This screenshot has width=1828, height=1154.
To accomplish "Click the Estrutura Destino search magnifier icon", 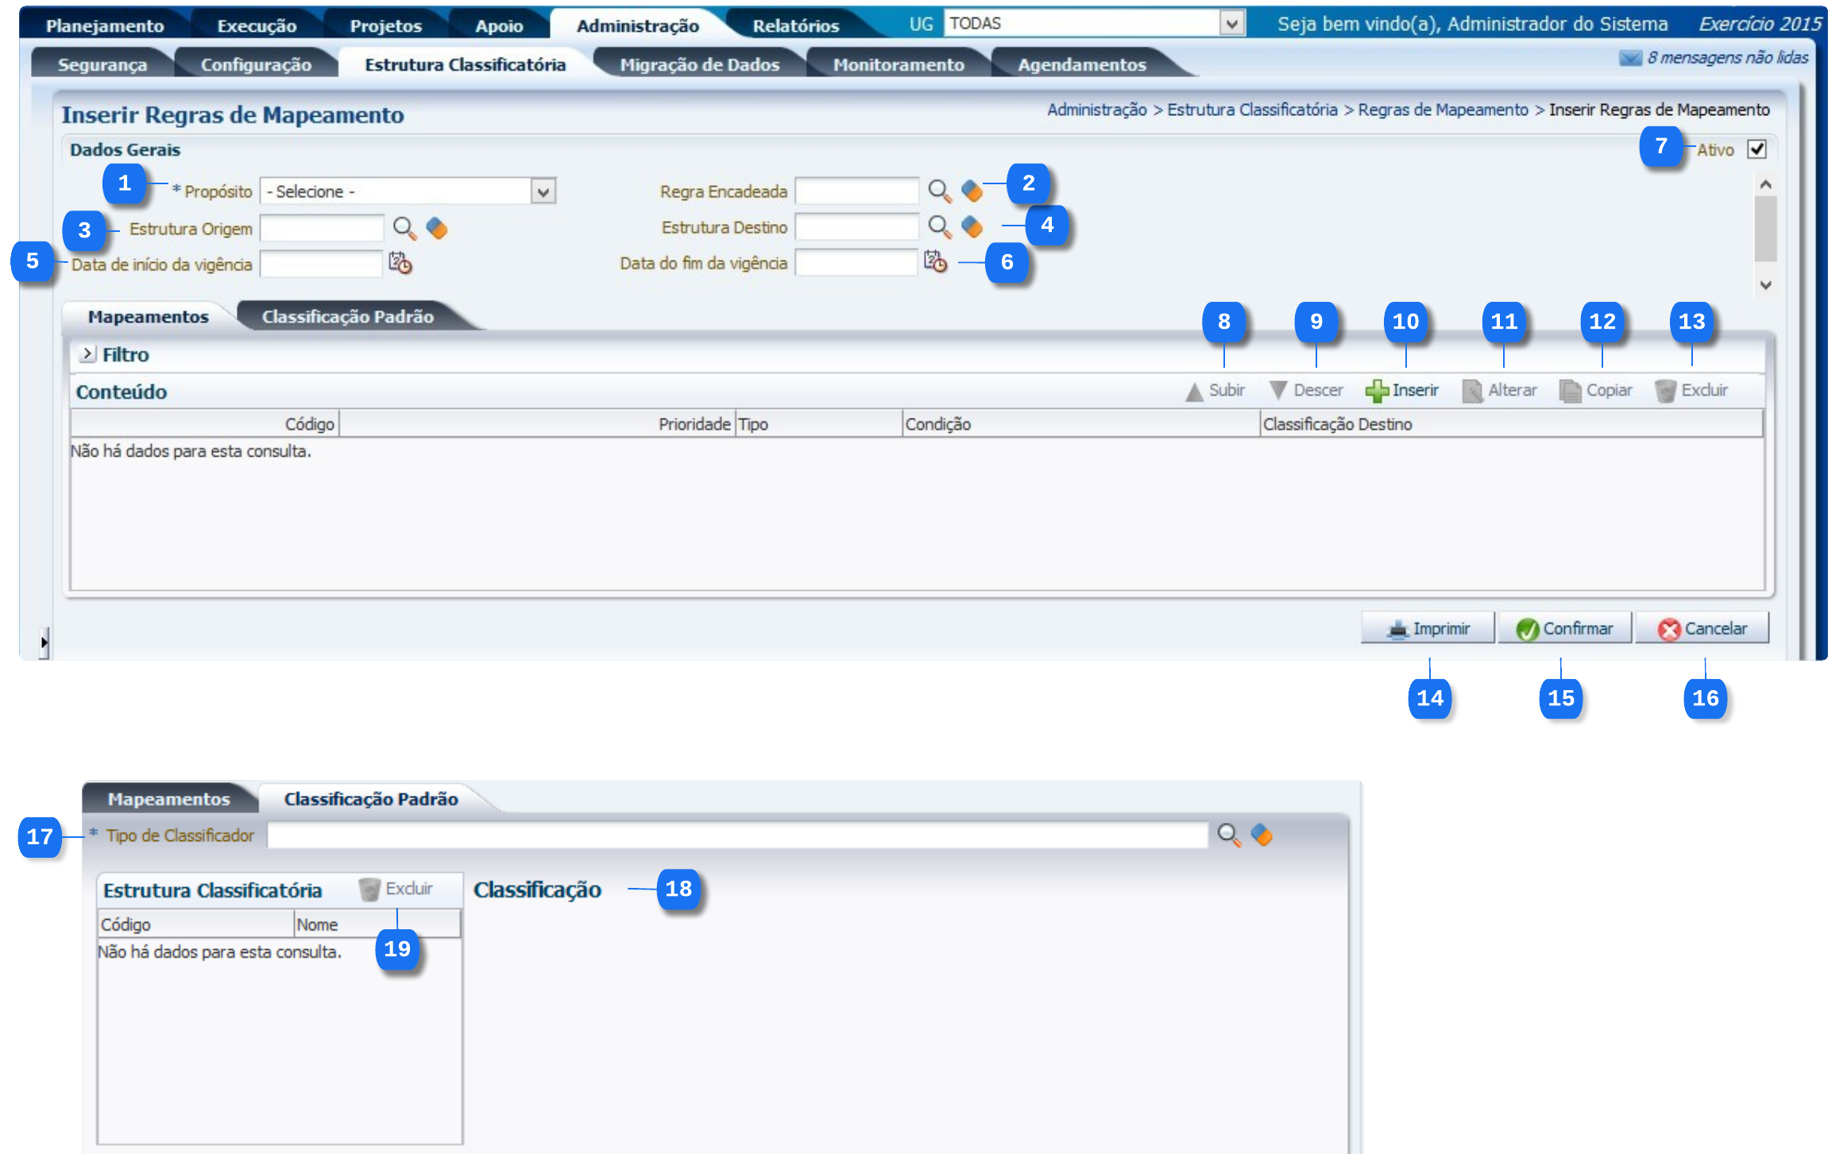I will (939, 227).
